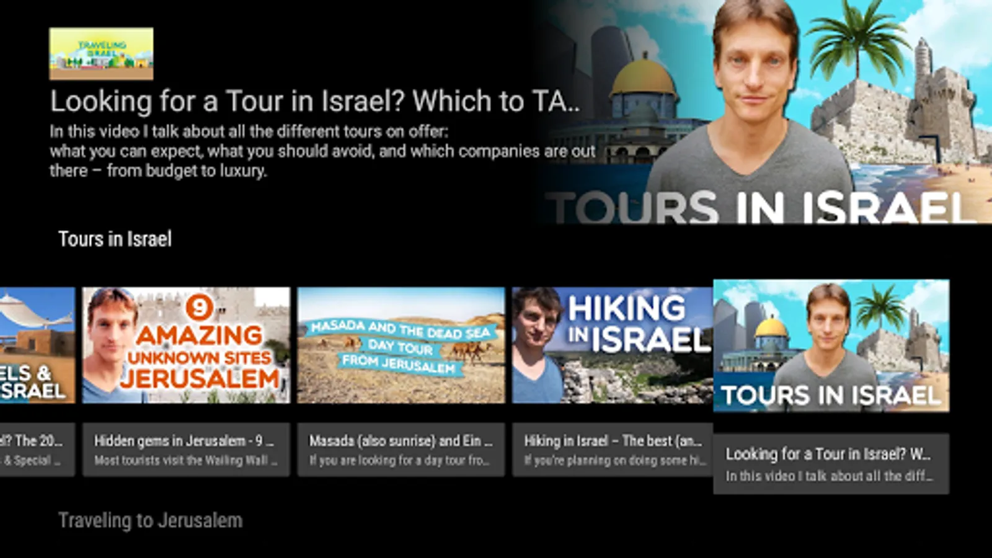Viewport: 992px width, 558px height.
Task: Click the Tours in Israel row heading
Action: coord(115,239)
